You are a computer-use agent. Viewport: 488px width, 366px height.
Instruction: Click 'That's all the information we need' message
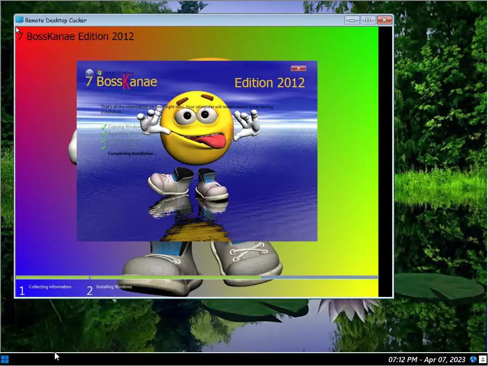coord(187,109)
